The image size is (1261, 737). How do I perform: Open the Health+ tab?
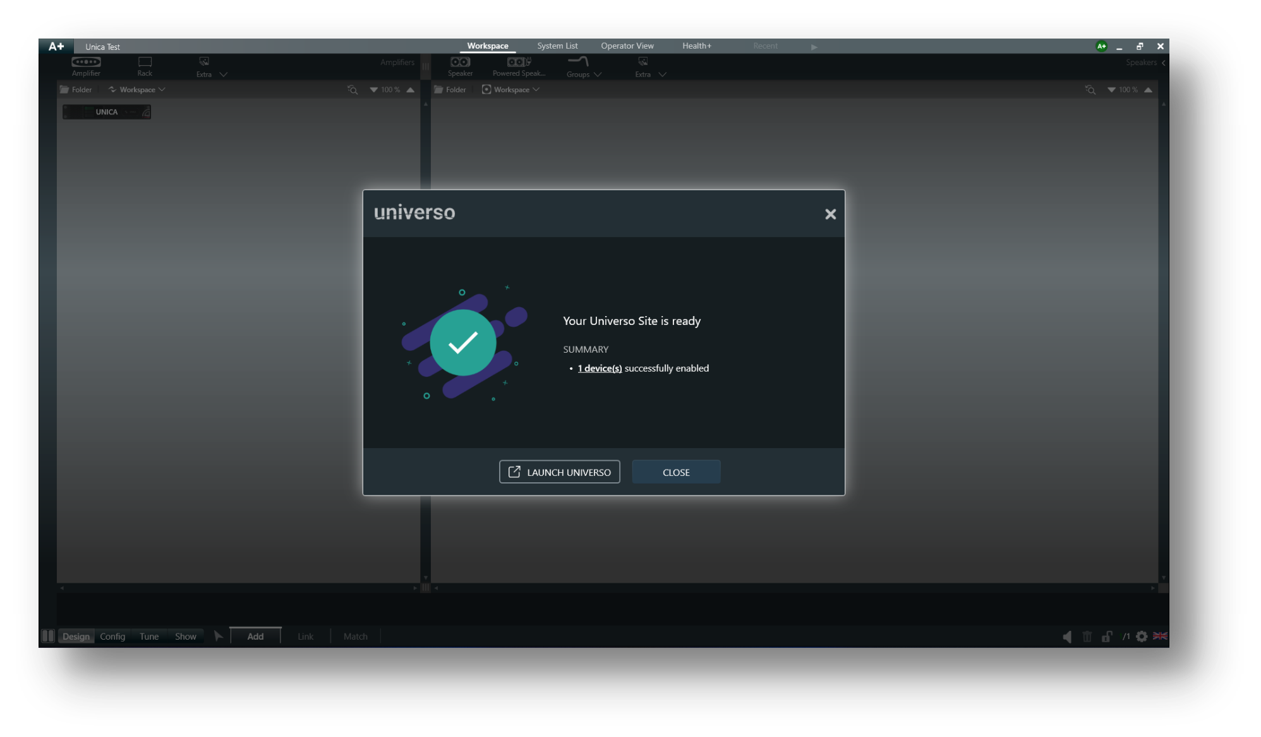(x=696, y=46)
